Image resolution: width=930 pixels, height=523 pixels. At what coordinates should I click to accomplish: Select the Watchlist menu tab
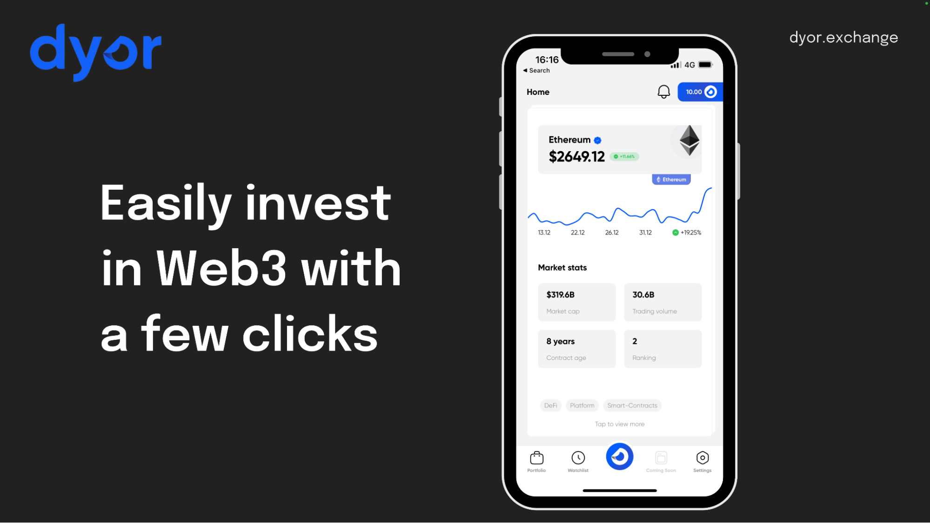(578, 460)
